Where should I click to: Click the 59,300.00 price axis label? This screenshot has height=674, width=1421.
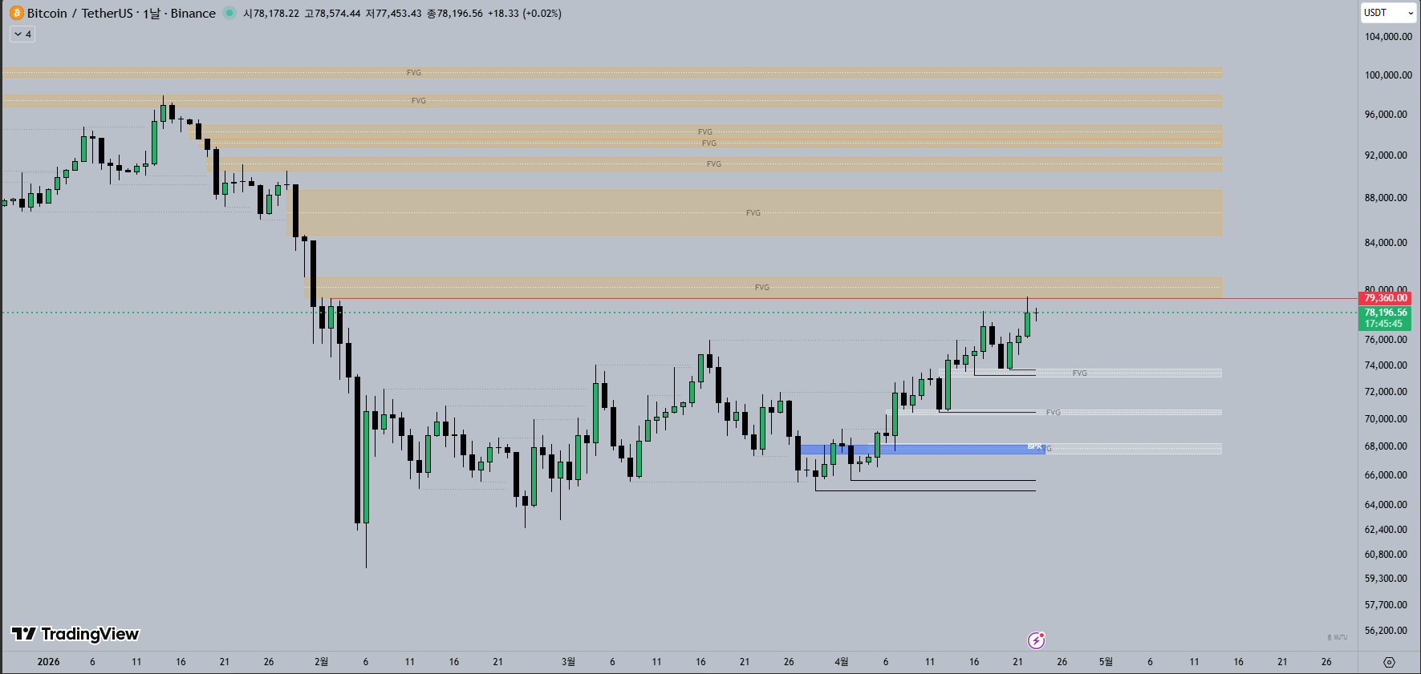[x=1386, y=579]
